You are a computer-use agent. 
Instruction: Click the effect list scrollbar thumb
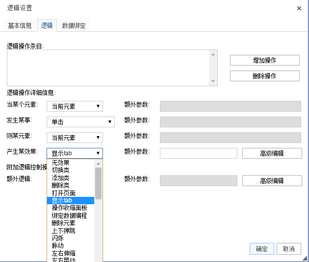98,183
